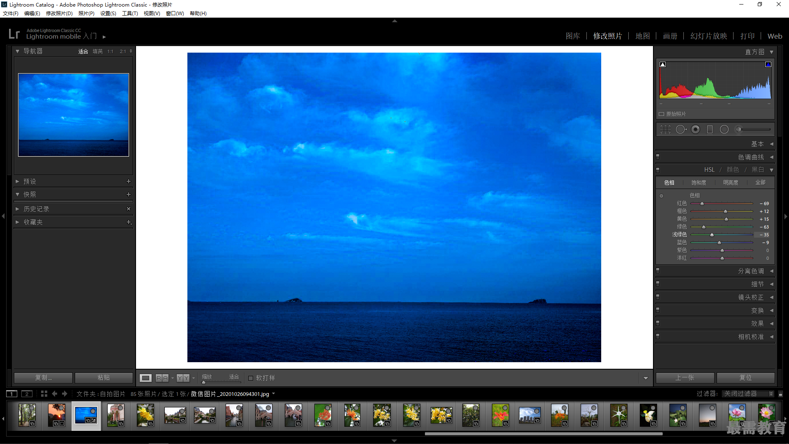Select the Adjustment Brush tool
The height and width of the screenshot is (444, 789).
coord(752,129)
